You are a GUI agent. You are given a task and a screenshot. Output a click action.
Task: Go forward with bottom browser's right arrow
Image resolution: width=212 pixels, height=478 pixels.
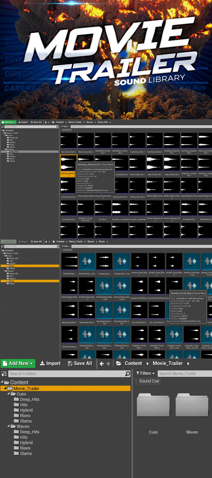coord(108,364)
